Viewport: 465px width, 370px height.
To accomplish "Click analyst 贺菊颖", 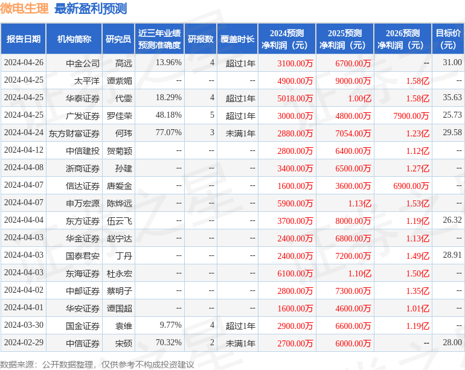I will [119, 151].
